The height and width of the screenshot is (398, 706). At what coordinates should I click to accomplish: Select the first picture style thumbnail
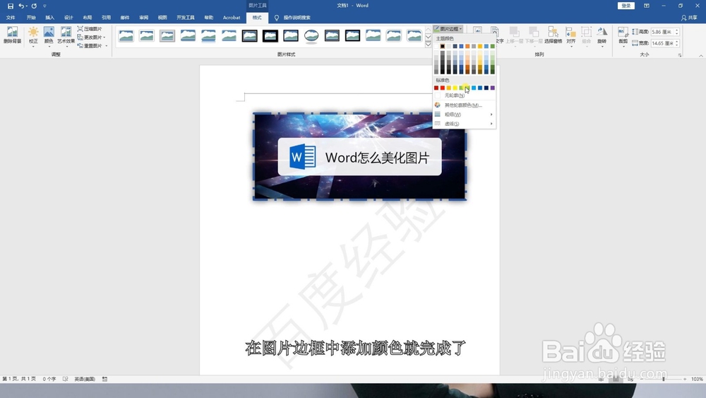(x=126, y=35)
